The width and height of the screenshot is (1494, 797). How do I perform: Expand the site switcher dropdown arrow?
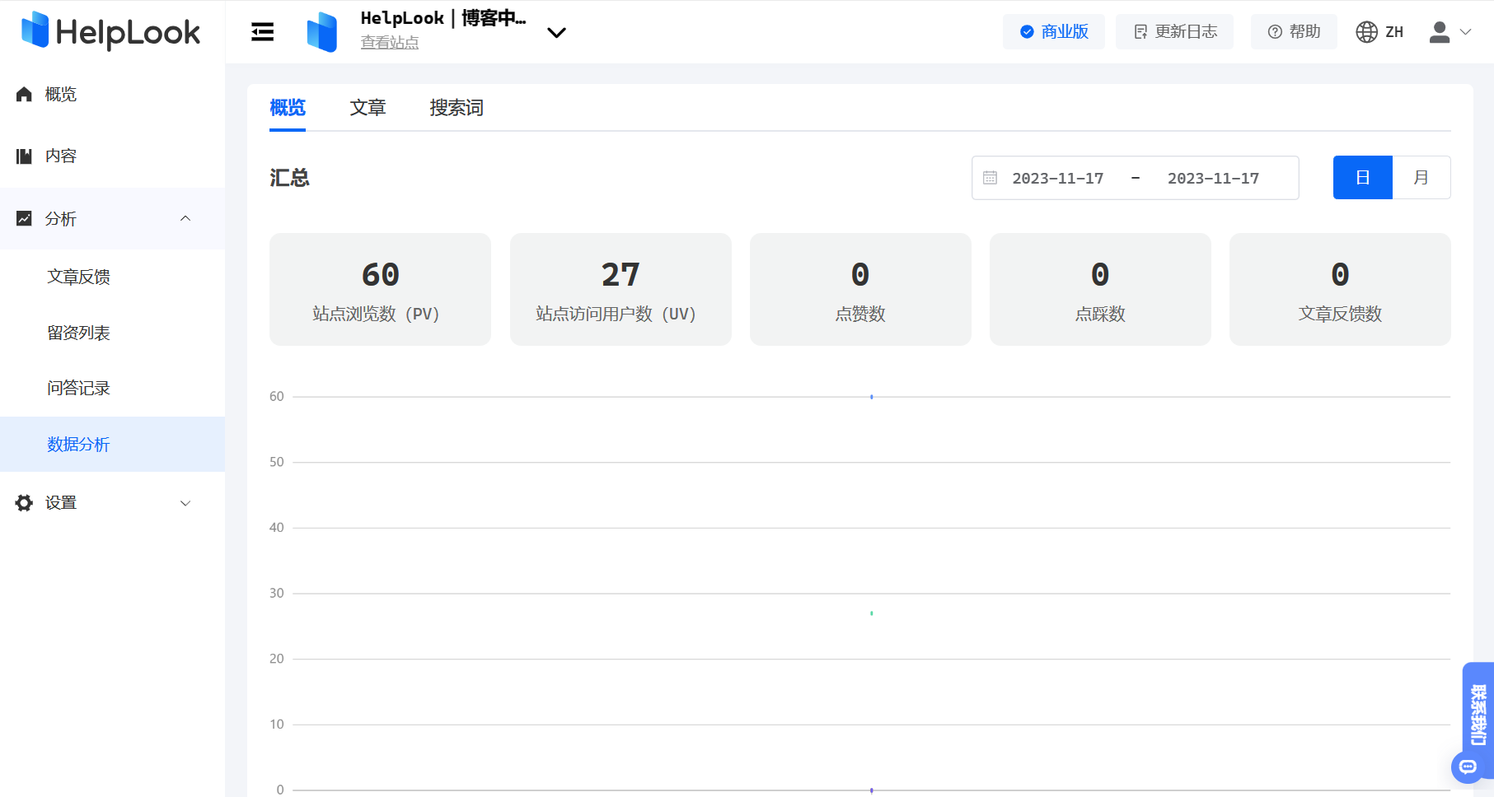556,33
